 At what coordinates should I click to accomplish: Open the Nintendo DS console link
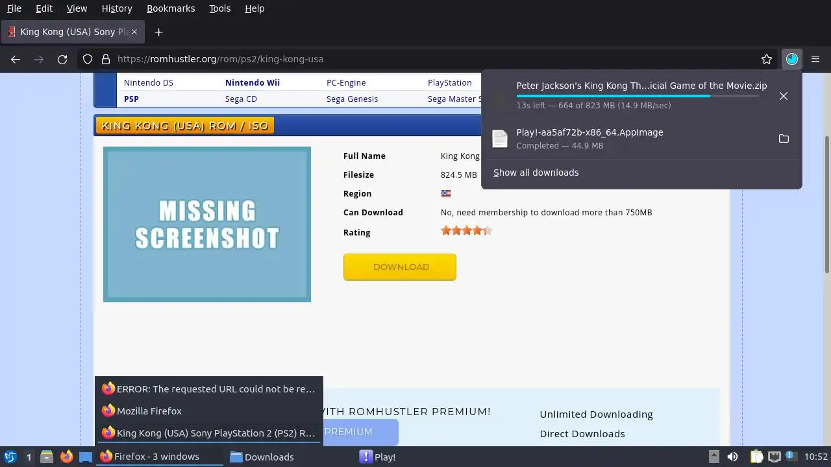(x=149, y=82)
